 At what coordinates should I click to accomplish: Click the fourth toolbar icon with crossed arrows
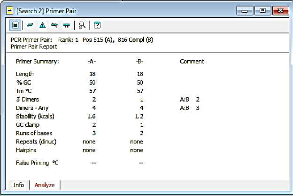(54, 25)
